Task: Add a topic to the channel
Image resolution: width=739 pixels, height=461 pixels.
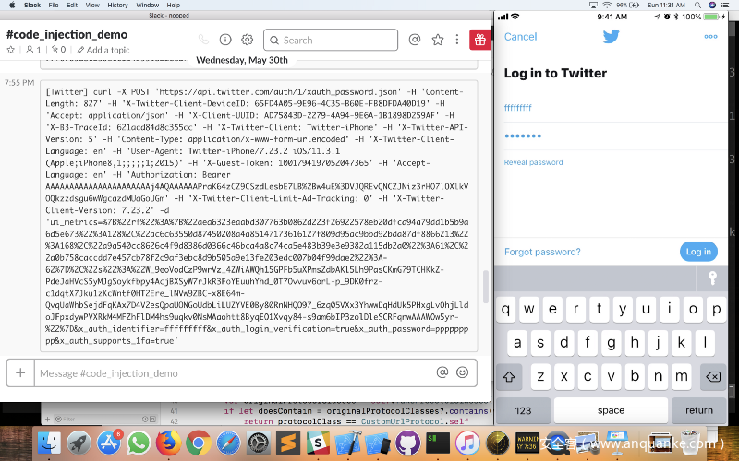Action: pos(103,50)
